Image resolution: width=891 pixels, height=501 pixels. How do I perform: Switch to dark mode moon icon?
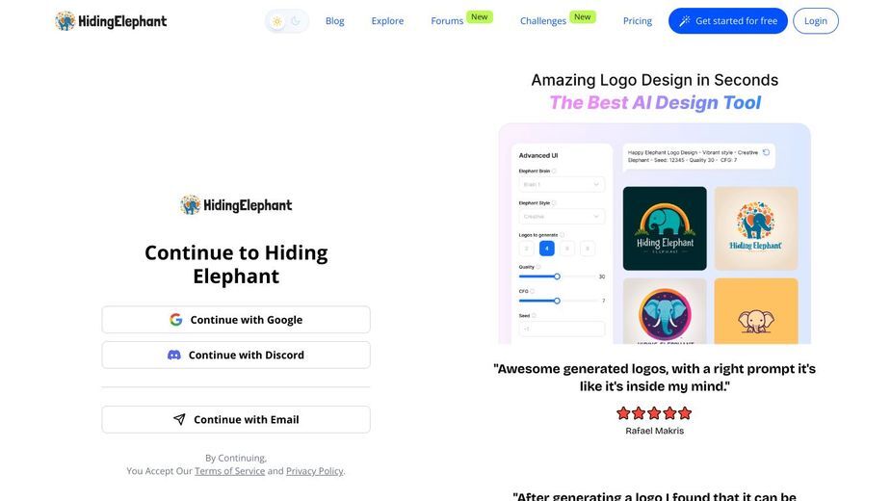click(296, 21)
